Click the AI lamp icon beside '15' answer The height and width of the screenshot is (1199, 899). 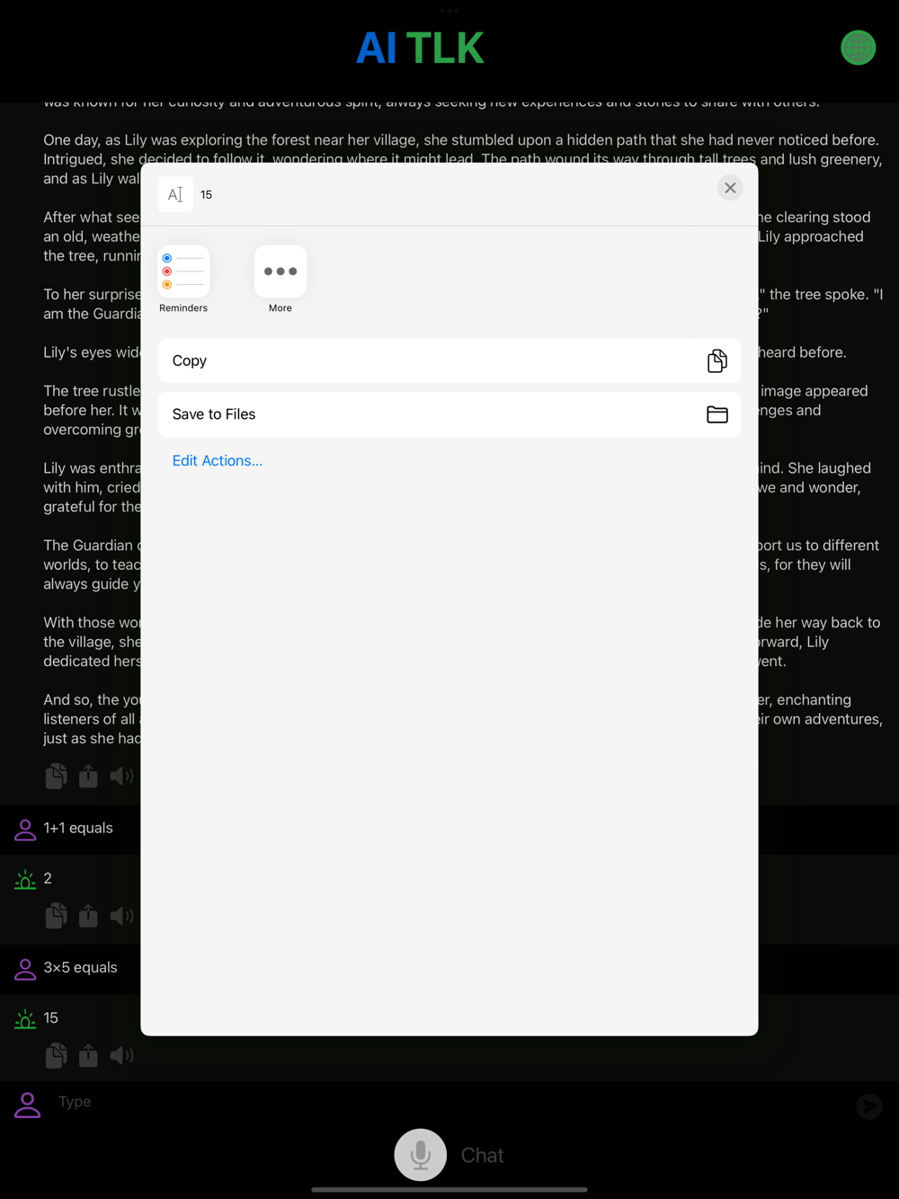[x=25, y=1019]
